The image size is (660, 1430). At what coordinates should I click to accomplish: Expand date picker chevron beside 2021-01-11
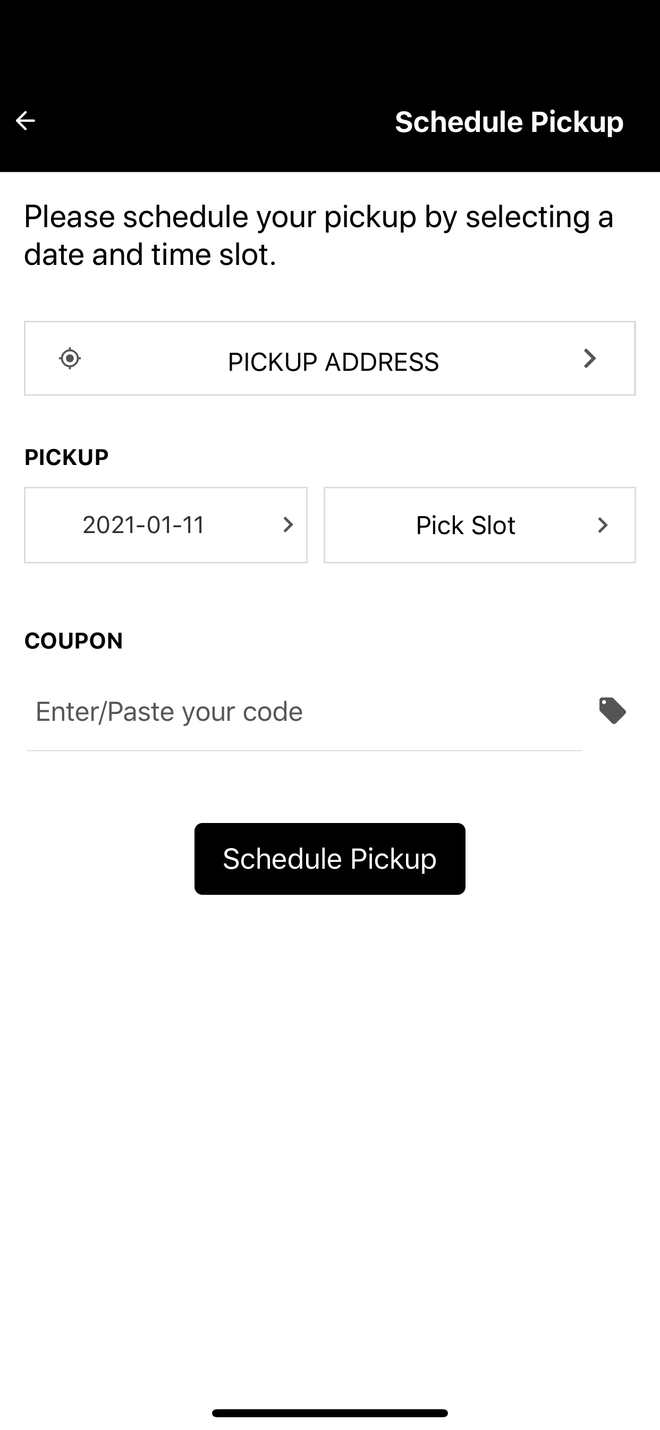coord(288,525)
